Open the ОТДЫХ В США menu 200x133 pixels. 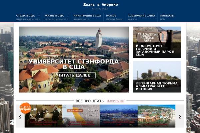tap(25, 16)
